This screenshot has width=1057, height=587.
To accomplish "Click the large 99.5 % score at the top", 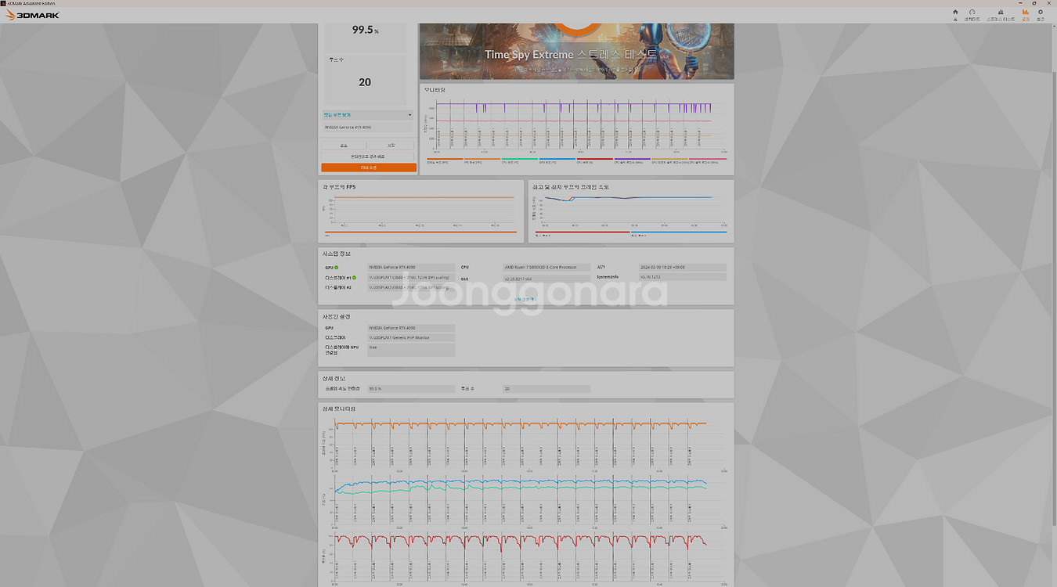I will click(365, 30).
